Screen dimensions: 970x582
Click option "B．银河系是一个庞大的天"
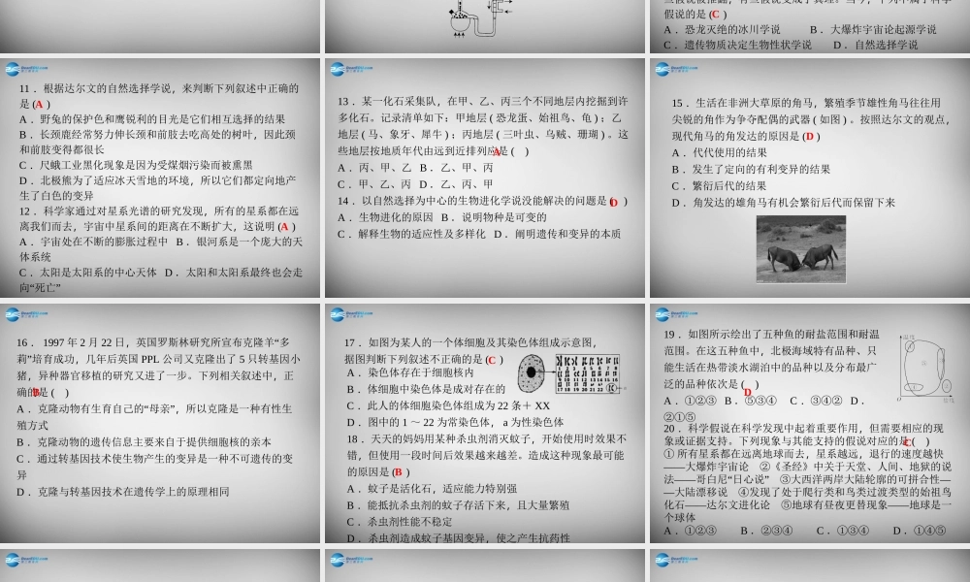240,242
